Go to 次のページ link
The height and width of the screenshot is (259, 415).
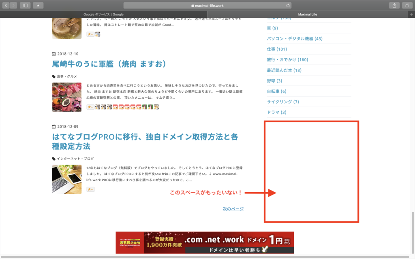(233, 209)
